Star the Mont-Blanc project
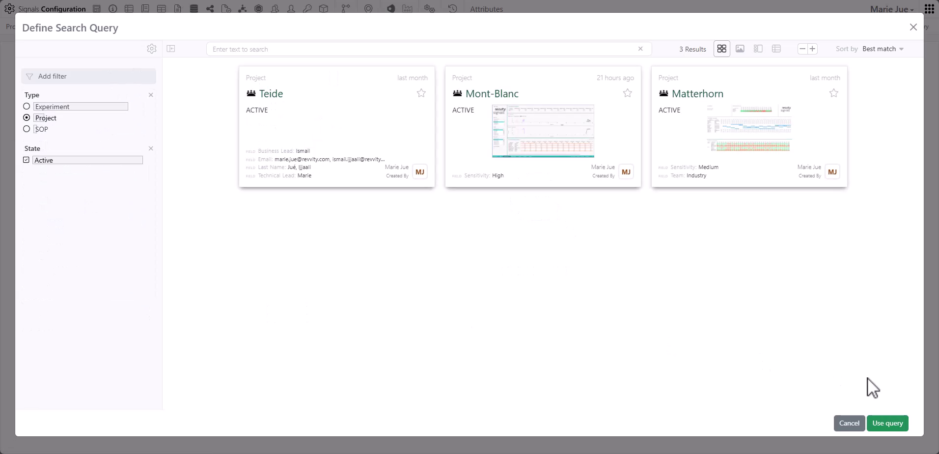This screenshot has width=939, height=454. [628, 93]
